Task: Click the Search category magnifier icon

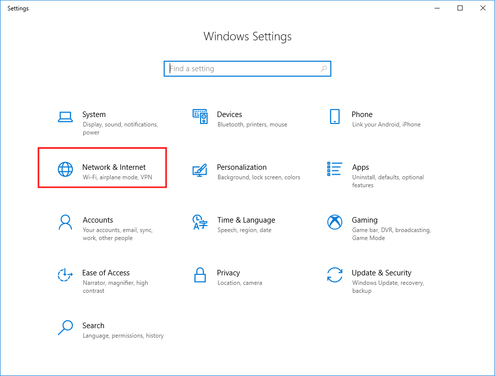Action: coord(65,328)
